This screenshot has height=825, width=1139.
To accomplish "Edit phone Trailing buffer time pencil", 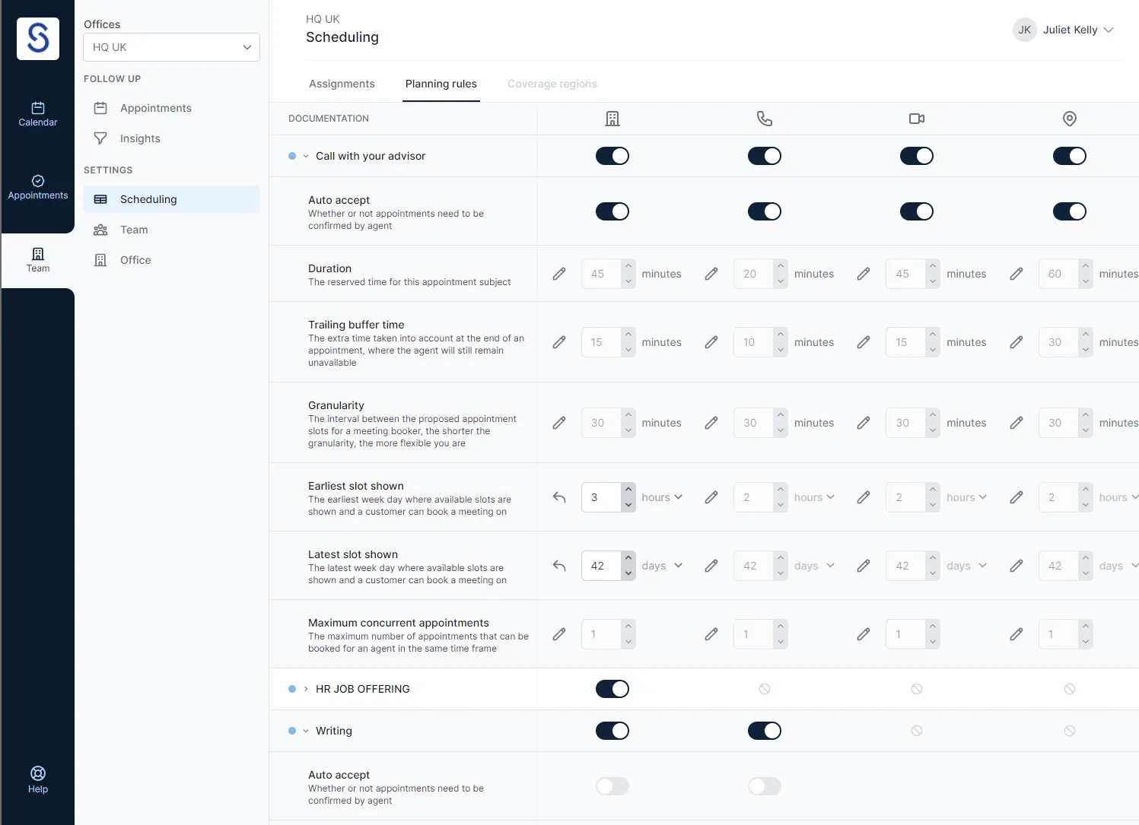I will pos(711,342).
